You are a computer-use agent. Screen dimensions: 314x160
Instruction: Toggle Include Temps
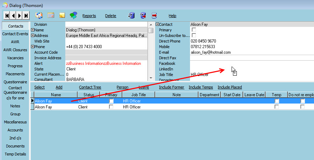201,87
